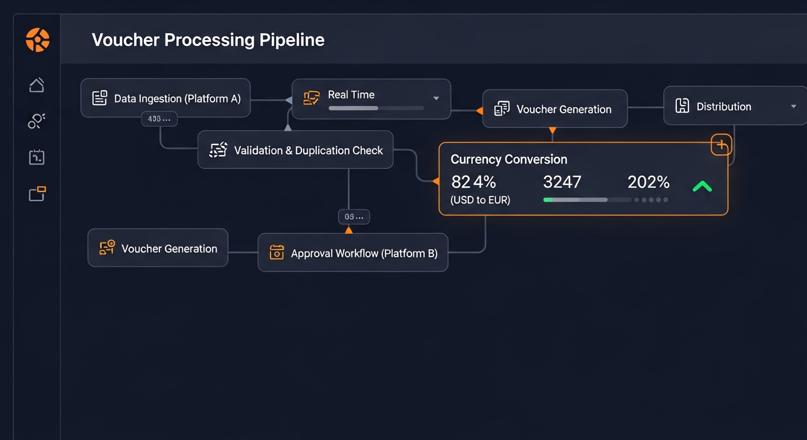807x440 pixels.
Task: Select the Voucher Generation node beside Distribution
Action: click(555, 108)
